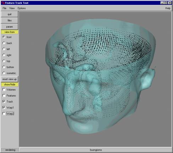The height and width of the screenshot is (153, 173).
Task: Open the File menu
Action: tap(5, 8)
